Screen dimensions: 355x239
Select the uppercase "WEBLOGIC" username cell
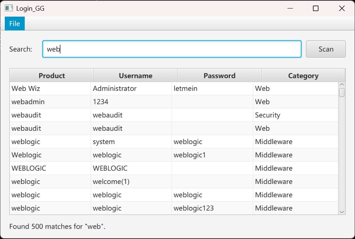pyautogui.click(x=131, y=168)
